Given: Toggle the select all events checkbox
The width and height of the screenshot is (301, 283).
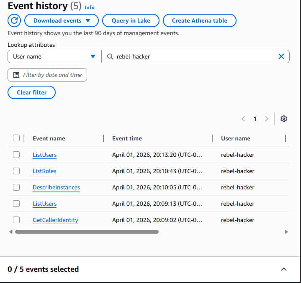Looking at the screenshot, I should tap(16, 138).
